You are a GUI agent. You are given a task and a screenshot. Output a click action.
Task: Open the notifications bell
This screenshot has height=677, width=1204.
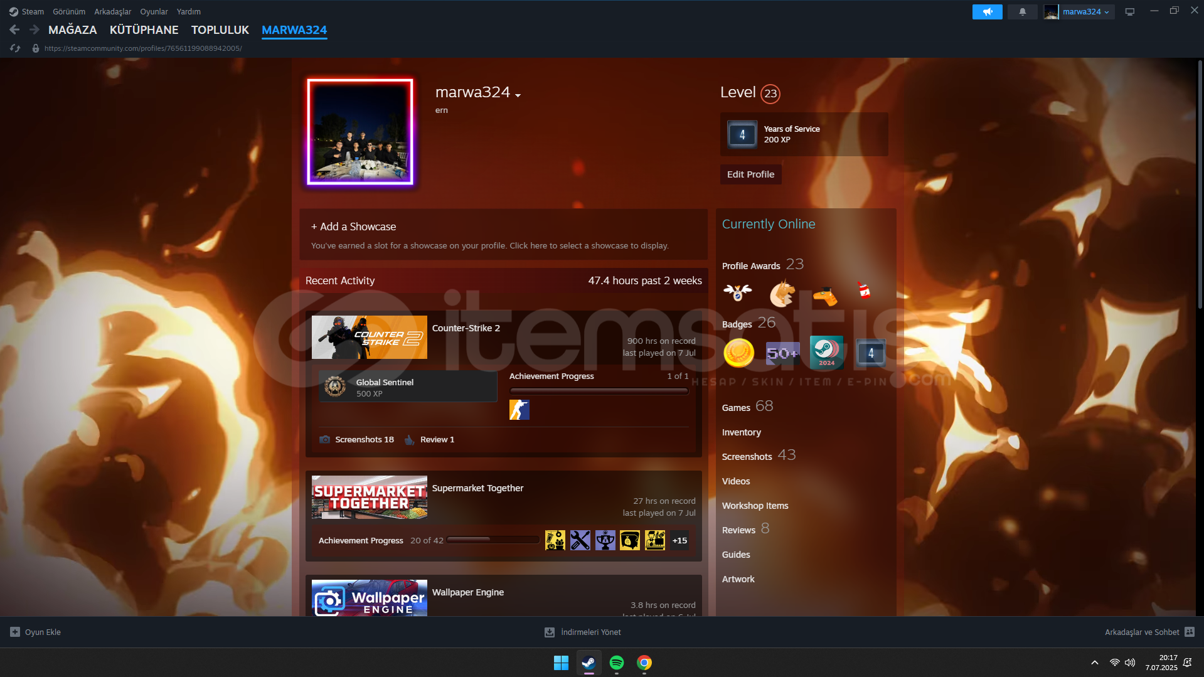tap(1022, 12)
